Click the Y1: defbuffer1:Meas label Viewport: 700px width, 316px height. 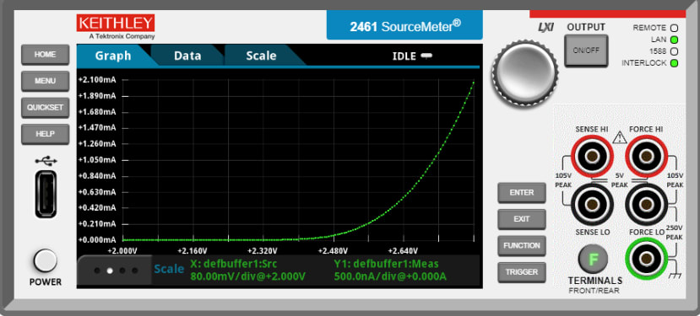386,264
